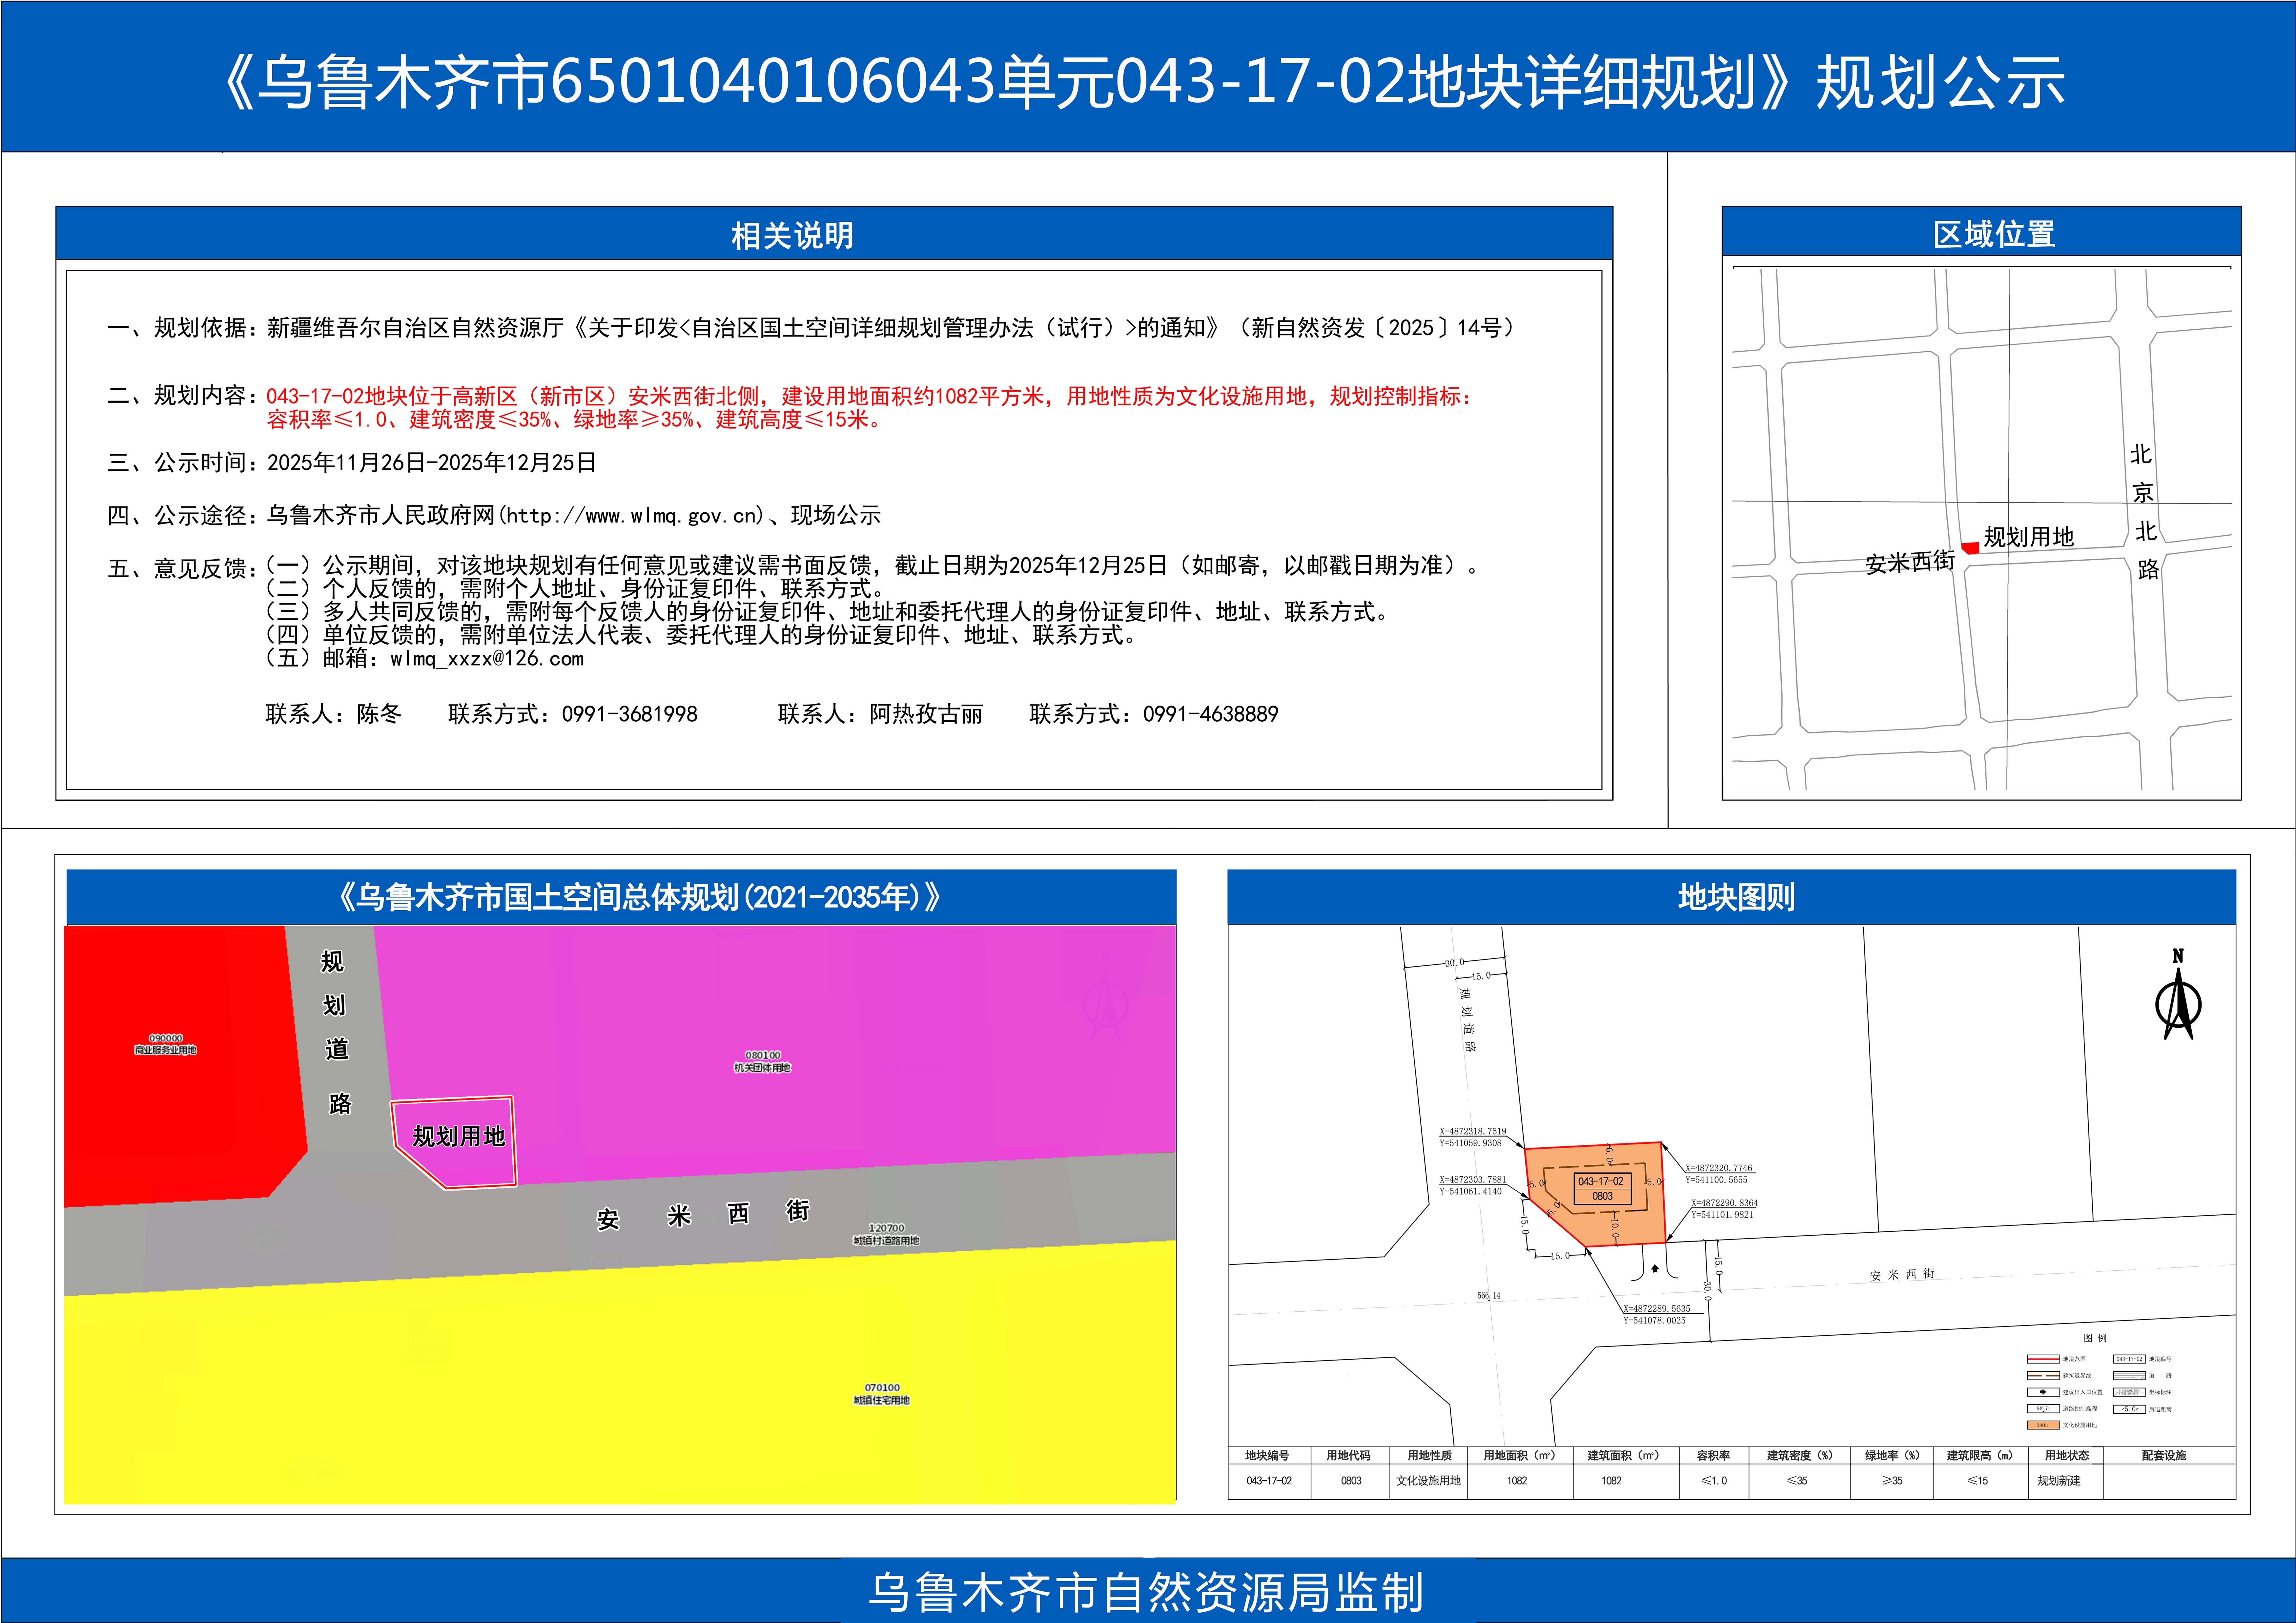
Task: Click the 建筑退界线 dashed brown legend symbol
Action: [x=2044, y=1376]
